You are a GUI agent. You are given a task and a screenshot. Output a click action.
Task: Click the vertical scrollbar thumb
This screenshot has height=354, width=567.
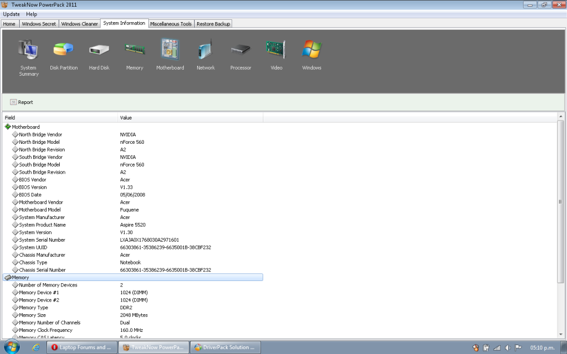560,201
